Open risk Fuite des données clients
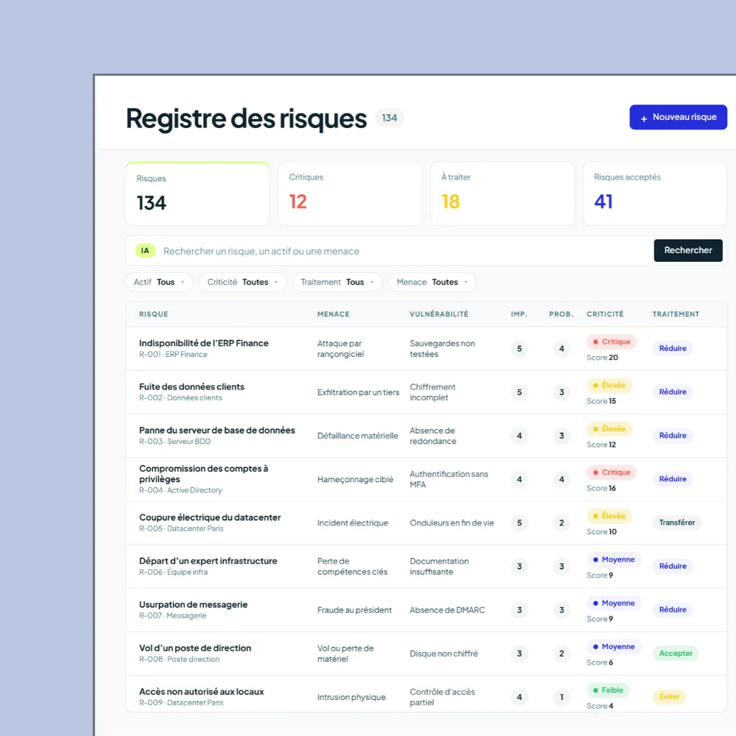Viewport: 736px width, 736px height. tap(191, 387)
